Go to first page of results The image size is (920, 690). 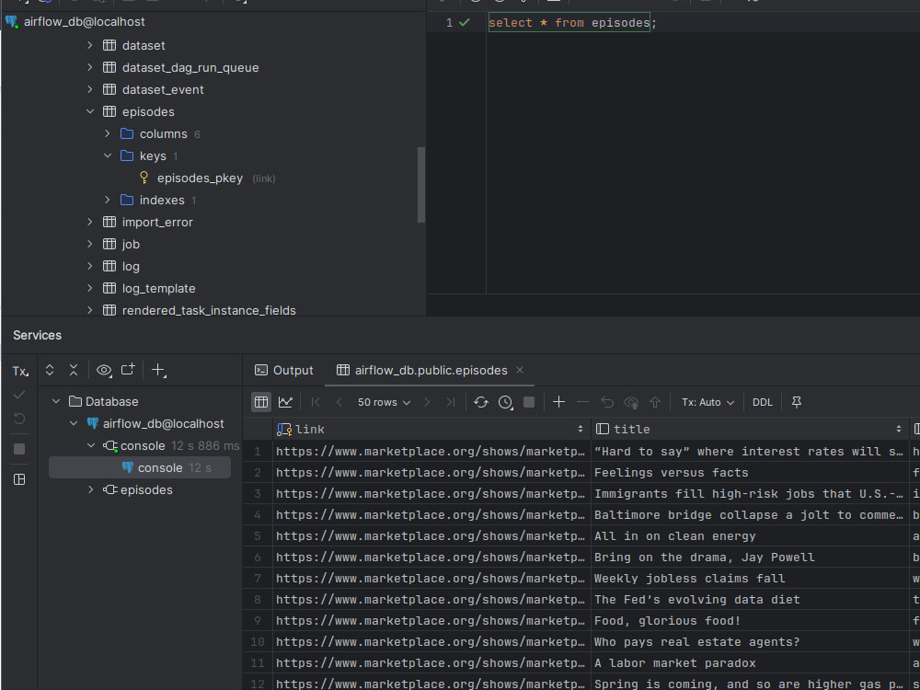pos(316,402)
